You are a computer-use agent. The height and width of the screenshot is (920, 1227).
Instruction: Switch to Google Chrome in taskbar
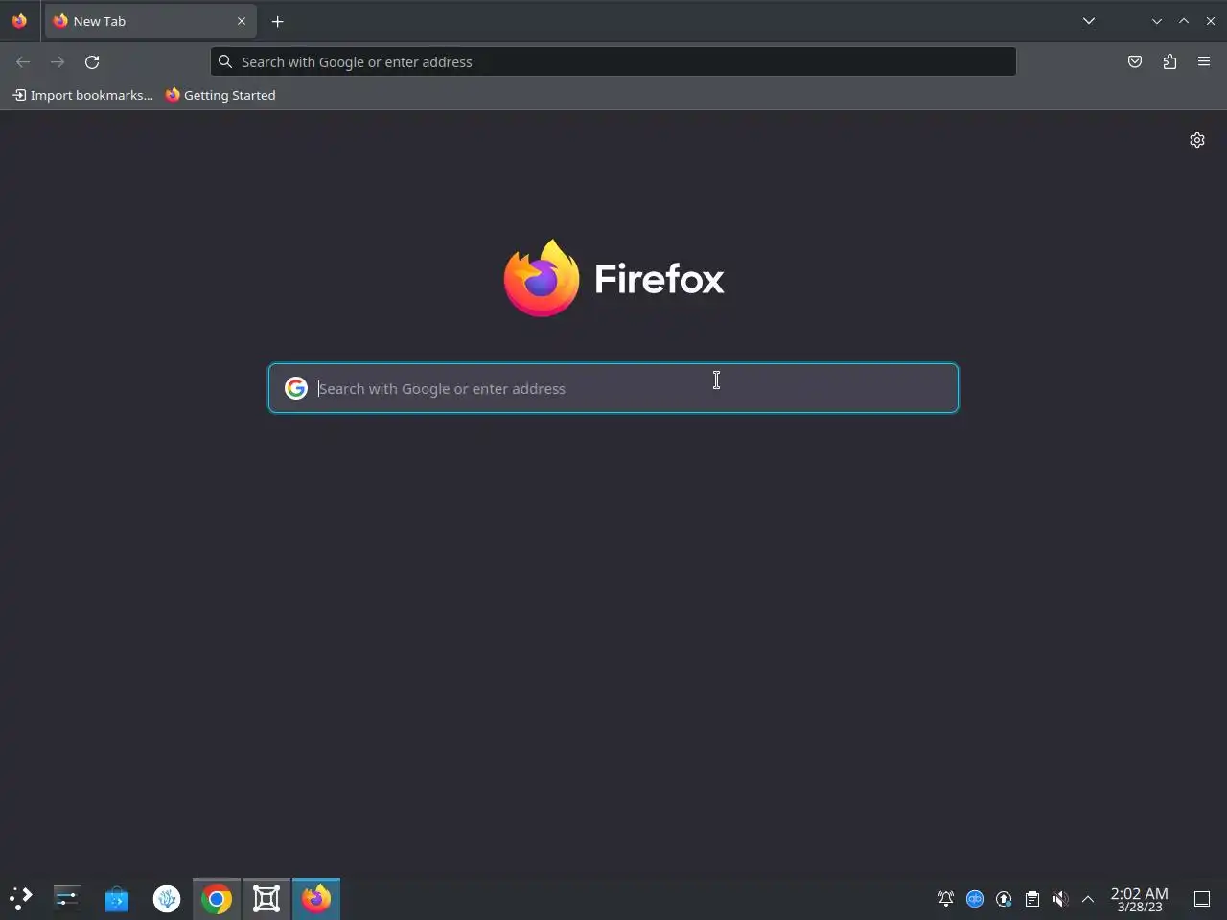[x=217, y=898]
